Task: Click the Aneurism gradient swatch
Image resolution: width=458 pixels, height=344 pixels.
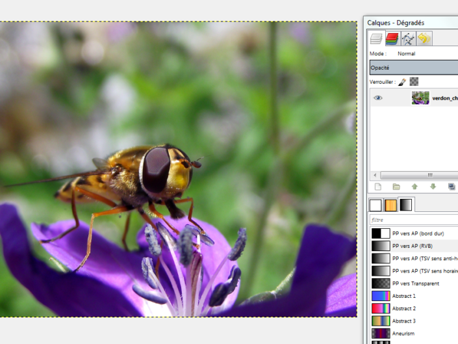Action: click(381, 334)
